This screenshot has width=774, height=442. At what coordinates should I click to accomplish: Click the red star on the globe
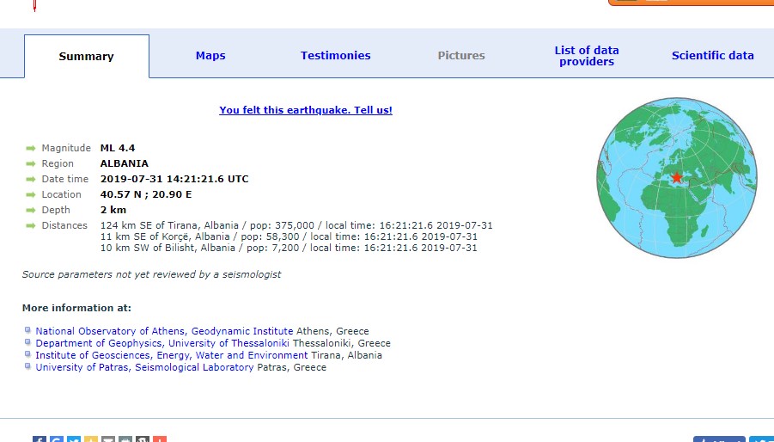pyautogui.click(x=677, y=178)
